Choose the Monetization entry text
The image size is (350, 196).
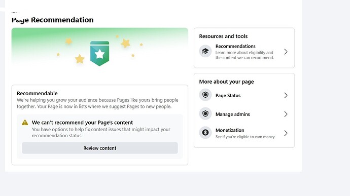[230, 130]
